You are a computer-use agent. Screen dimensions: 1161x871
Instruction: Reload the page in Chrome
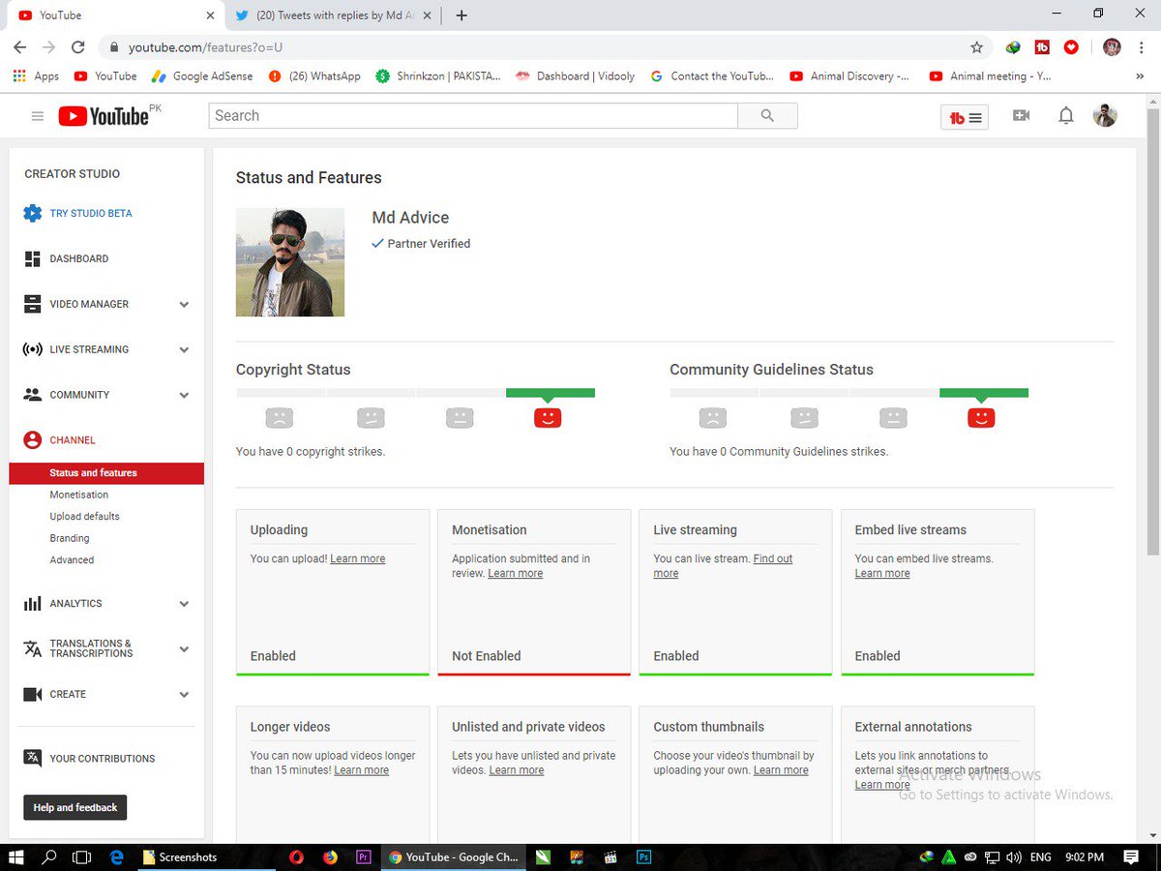(78, 46)
